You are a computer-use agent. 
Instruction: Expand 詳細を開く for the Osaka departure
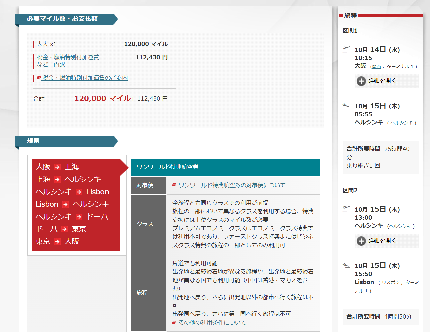click(382, 81)
